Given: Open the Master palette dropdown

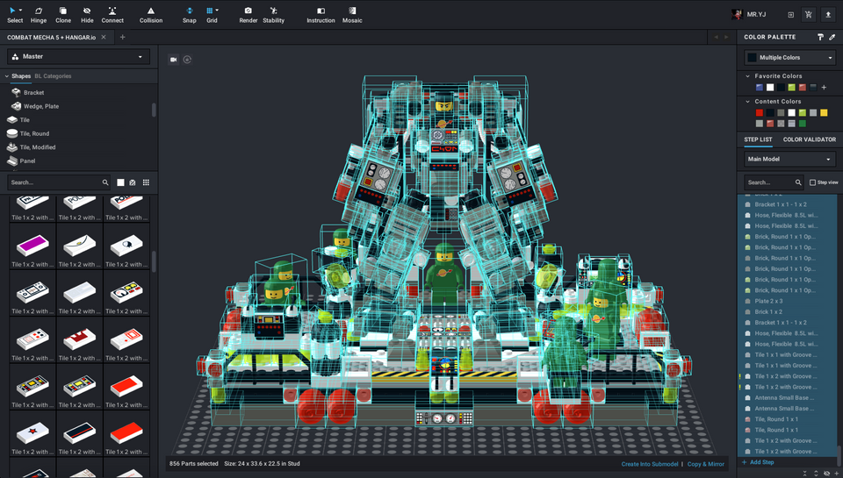Looking at the screenshot, I should tap(78, 56).
